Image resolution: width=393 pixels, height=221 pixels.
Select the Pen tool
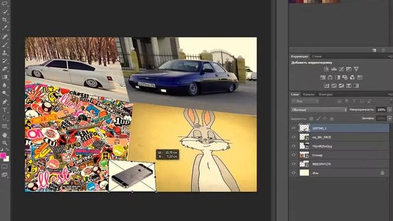[x=4, y=102]
